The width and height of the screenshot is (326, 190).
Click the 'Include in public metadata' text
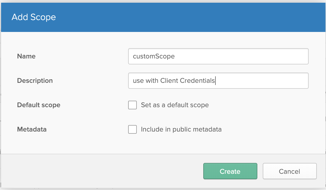click(181, 129)
